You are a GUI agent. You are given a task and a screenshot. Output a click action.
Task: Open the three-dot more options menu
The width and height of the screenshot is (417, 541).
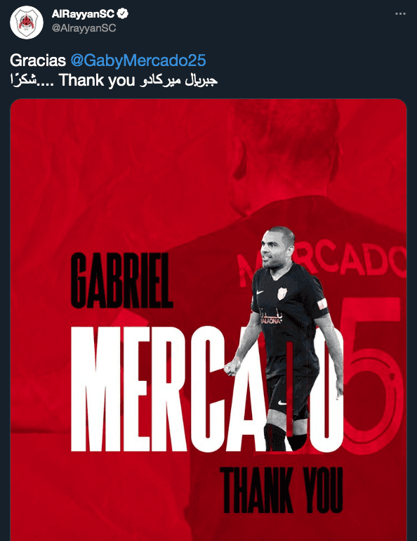point(400,14)
